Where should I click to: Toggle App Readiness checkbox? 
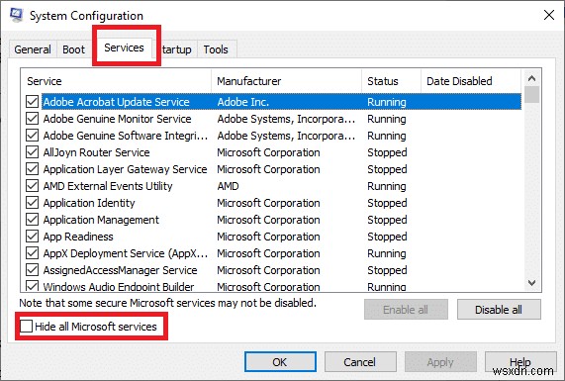click(32, 237)
